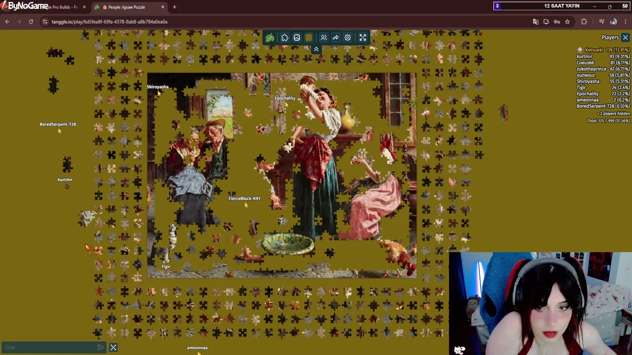Select player zukotheprince in list
This screenshot has width=632, height=355.
pyautogui.click(x=603, y=69)
